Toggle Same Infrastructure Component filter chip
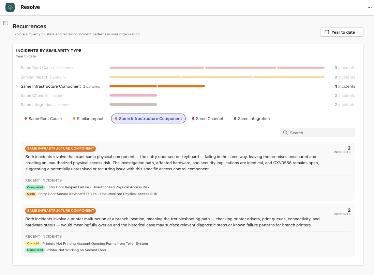This screenshot has height=275, width=374. [148, 119]
